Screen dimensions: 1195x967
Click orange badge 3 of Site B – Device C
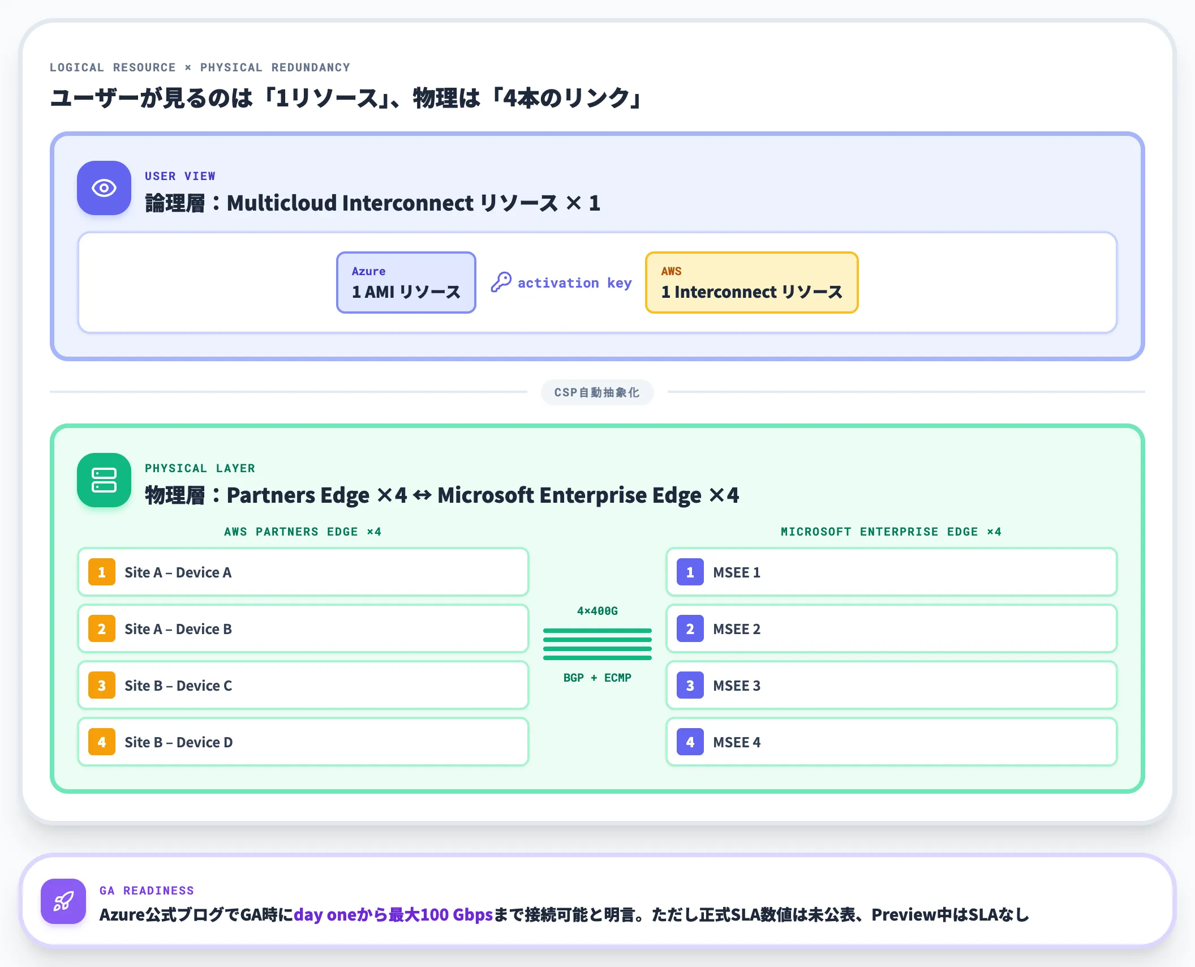point(102,686)
